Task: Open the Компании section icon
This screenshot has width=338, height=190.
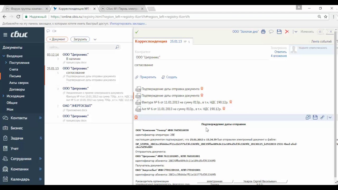Action: tap(5, 169)
